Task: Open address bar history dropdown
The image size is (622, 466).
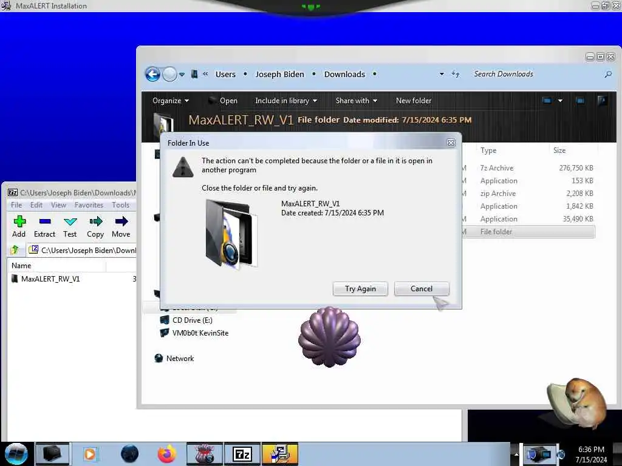Action: click(x=442, y=74)
